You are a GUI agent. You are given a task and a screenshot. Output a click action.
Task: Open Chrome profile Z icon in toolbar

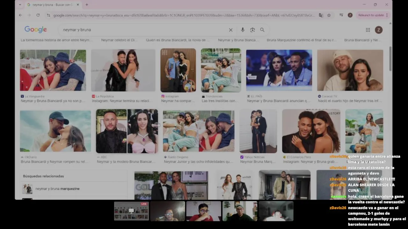pyautogui.click(x=350, y=15)
